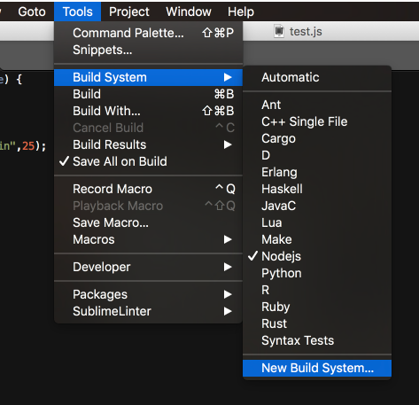Select Haskell build system
The image size is (419, 405).
tap(317, 189)
